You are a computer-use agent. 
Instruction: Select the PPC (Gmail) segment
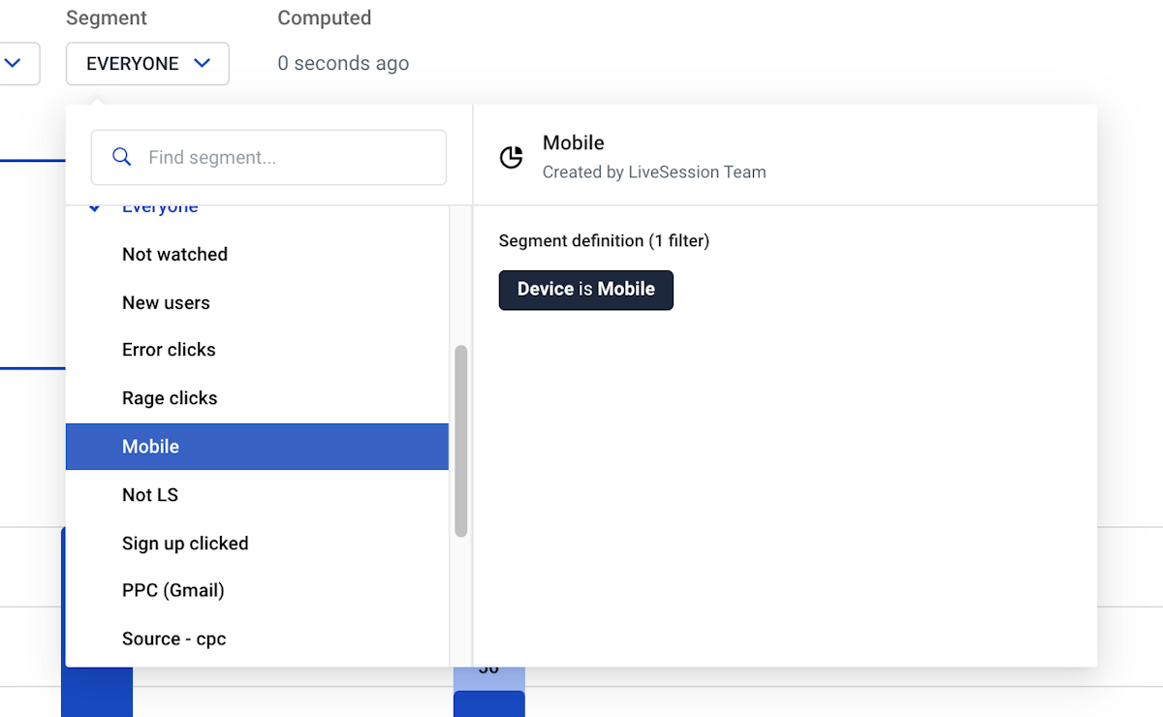click(173, 591)
